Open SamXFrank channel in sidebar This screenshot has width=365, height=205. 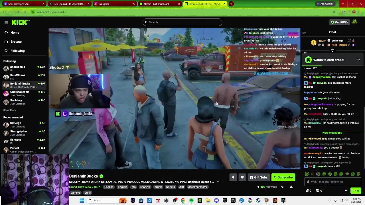click(24, 77)
